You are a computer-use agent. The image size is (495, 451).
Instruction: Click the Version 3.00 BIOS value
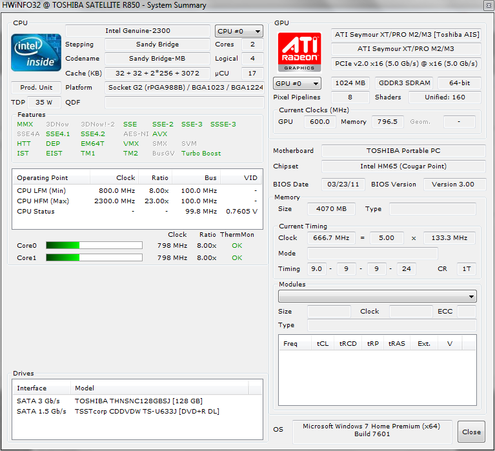click(454, 185)
